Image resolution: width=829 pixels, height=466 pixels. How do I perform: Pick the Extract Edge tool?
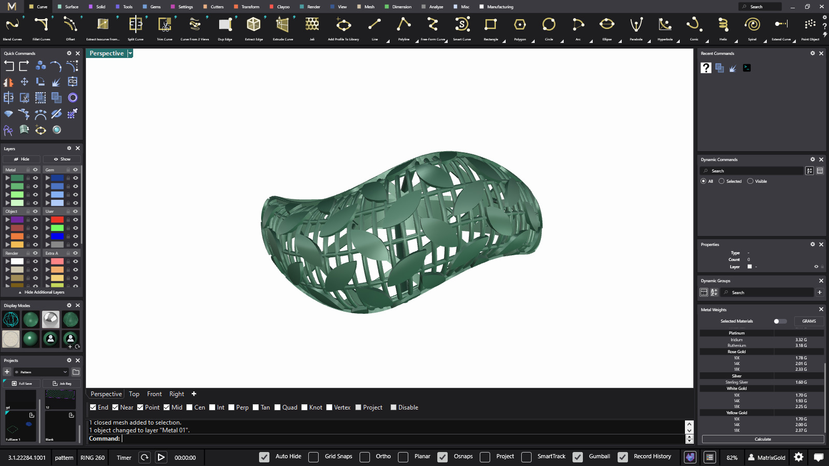click(x=254, y=28)
